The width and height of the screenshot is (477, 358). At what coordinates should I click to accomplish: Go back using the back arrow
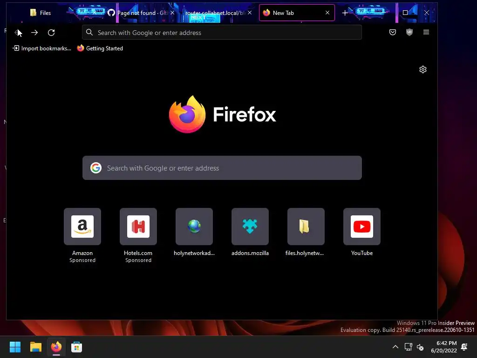coord(18,33)
